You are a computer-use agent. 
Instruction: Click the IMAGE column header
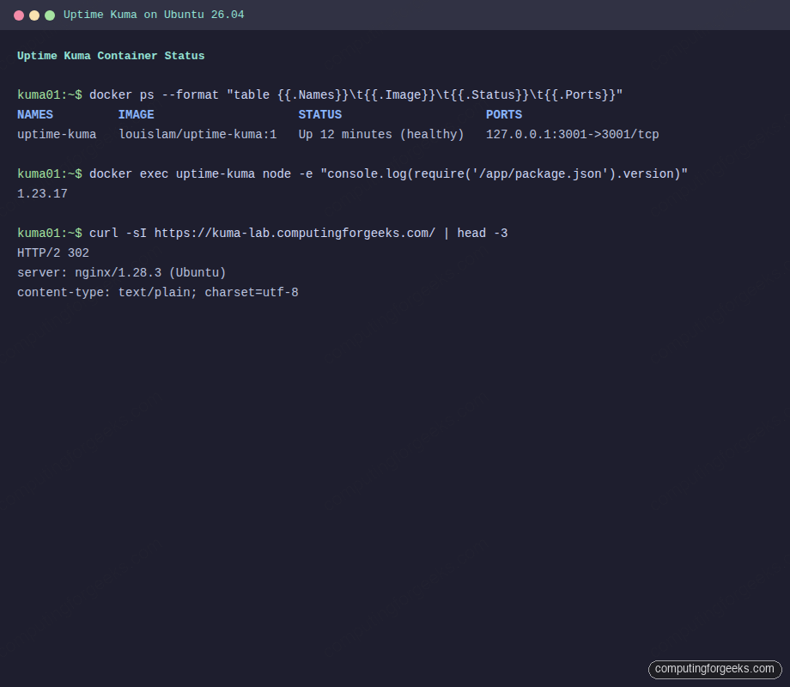136,114
